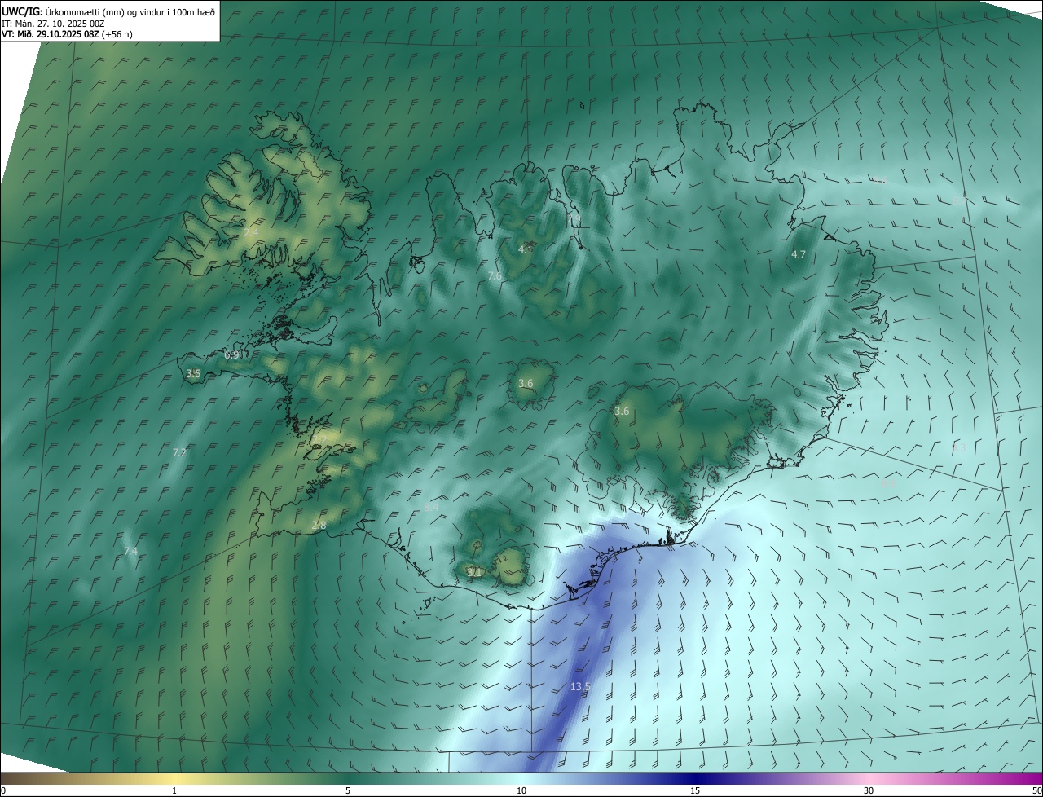Click the 2.4 value label on the Westfjords

point(251,233)
